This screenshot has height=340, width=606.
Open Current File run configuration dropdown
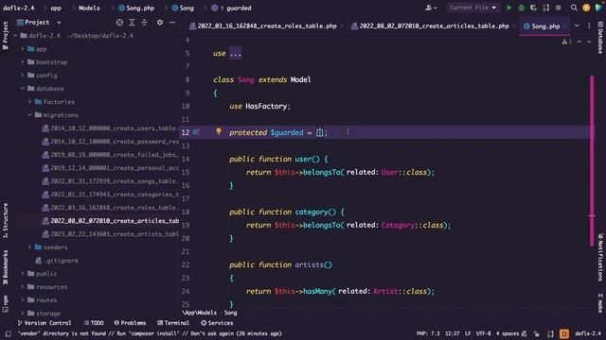pyautogui.click(x=472, y=8)
